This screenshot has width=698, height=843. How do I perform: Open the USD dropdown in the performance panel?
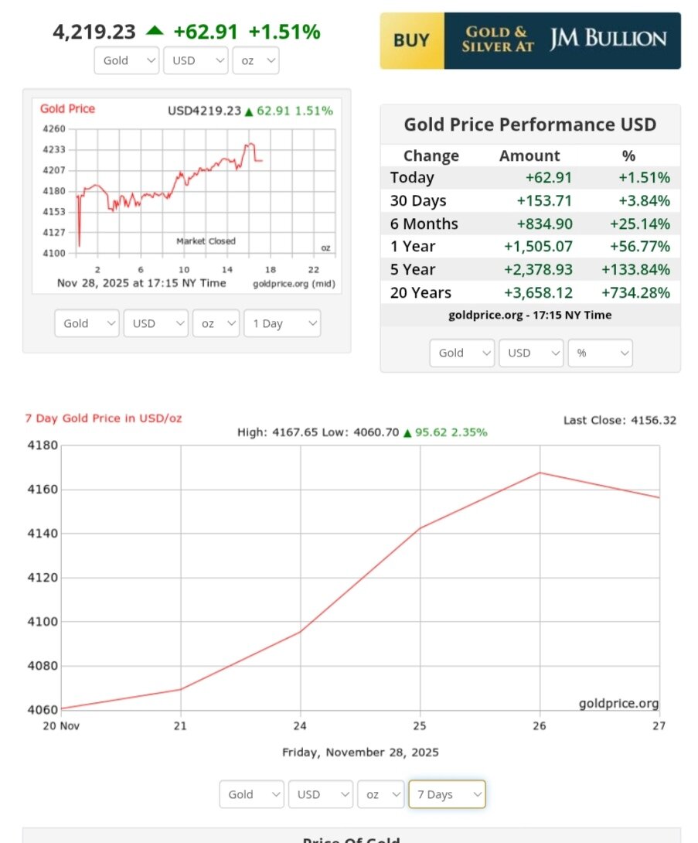(530, 353)
